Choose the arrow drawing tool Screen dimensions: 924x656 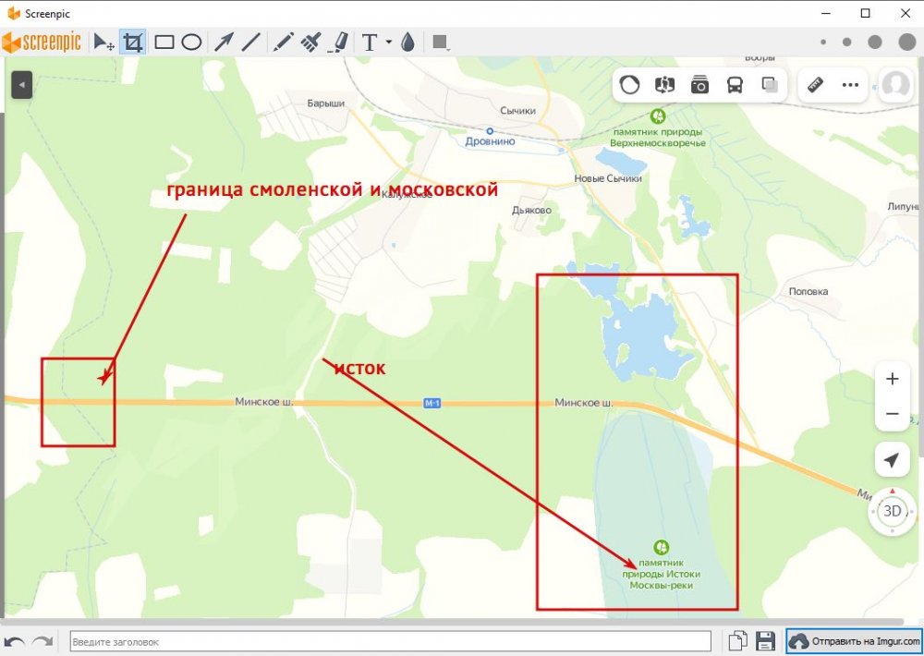[x=224, y=43]
